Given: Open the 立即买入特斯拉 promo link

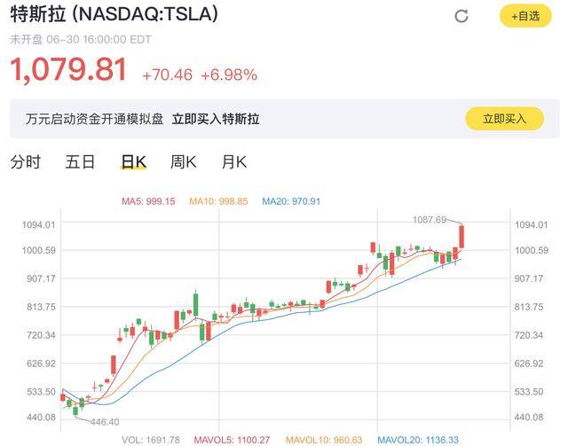Looking at the screenshot, I should point(216,119).
